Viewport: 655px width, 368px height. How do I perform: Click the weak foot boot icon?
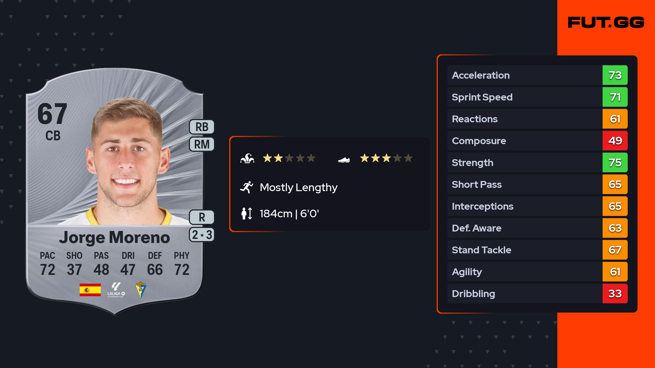(x=344, y=160)
